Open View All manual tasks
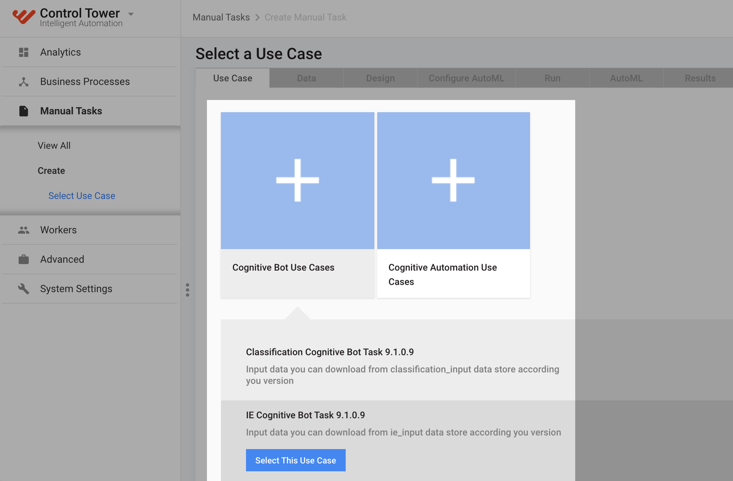 coord(54,146)
